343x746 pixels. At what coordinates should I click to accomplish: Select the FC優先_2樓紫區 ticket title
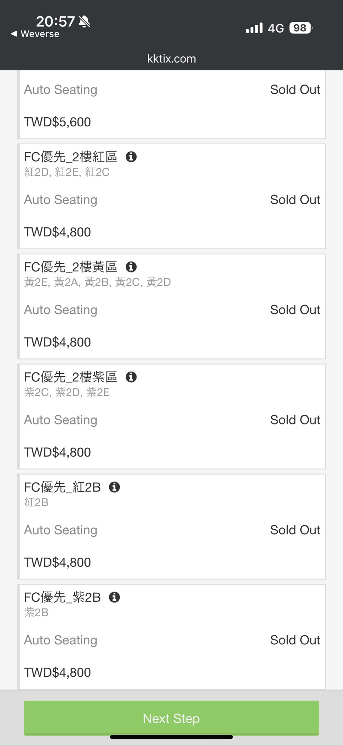point(71,377)
